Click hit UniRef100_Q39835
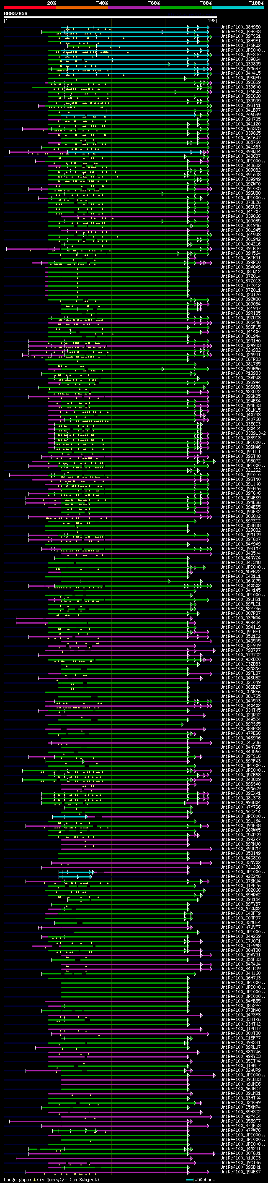 240,64
